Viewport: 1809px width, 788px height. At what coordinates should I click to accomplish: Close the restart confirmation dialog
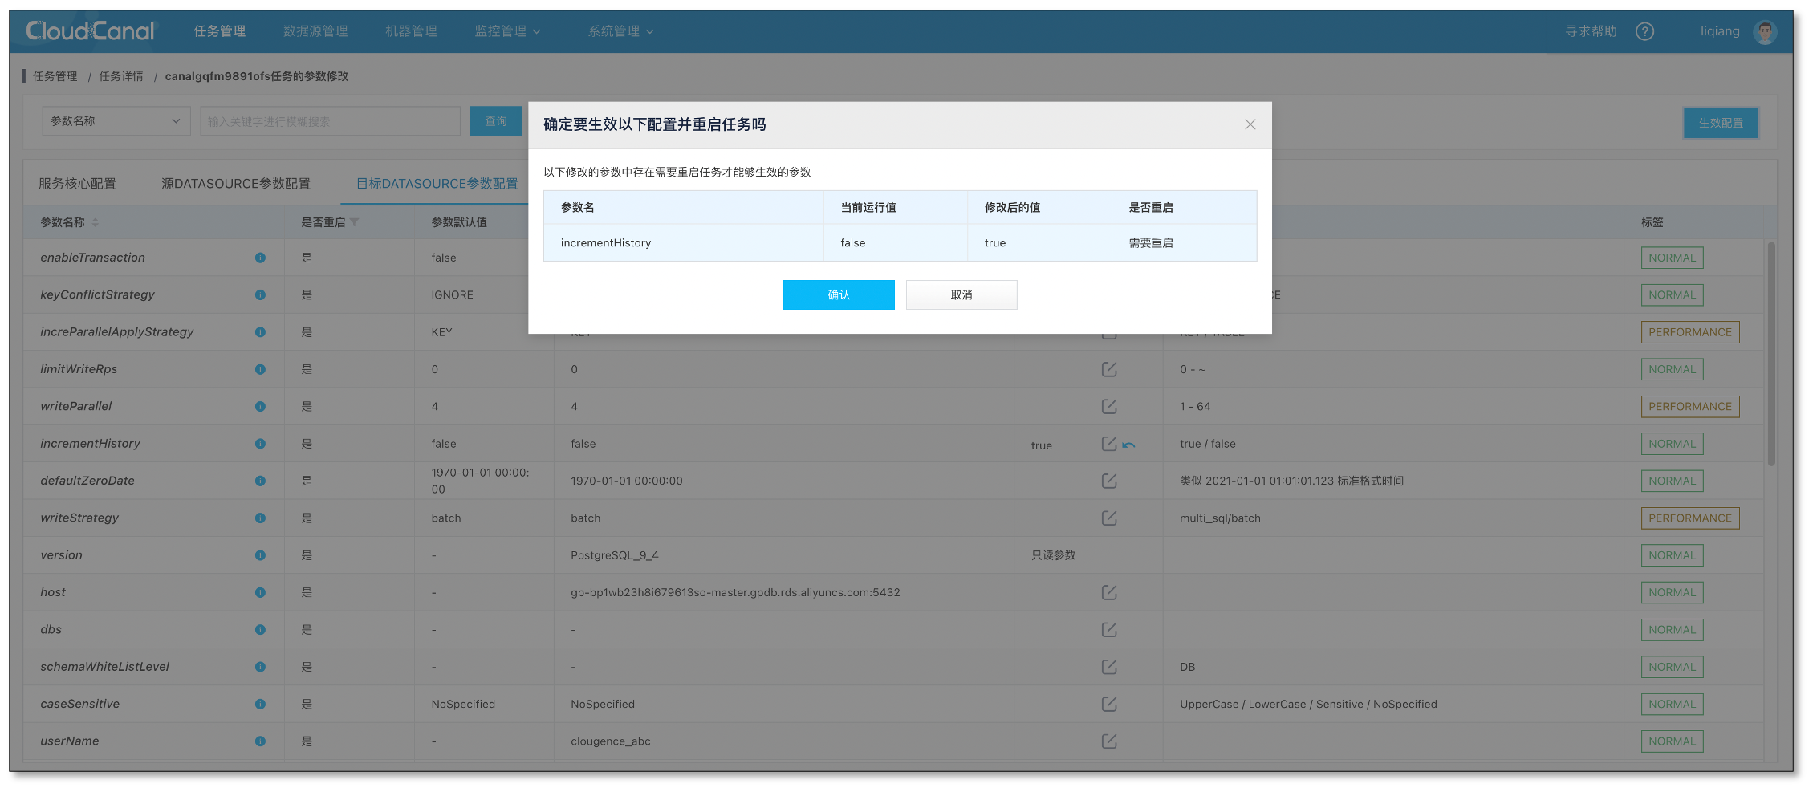tap(1250, 124)
